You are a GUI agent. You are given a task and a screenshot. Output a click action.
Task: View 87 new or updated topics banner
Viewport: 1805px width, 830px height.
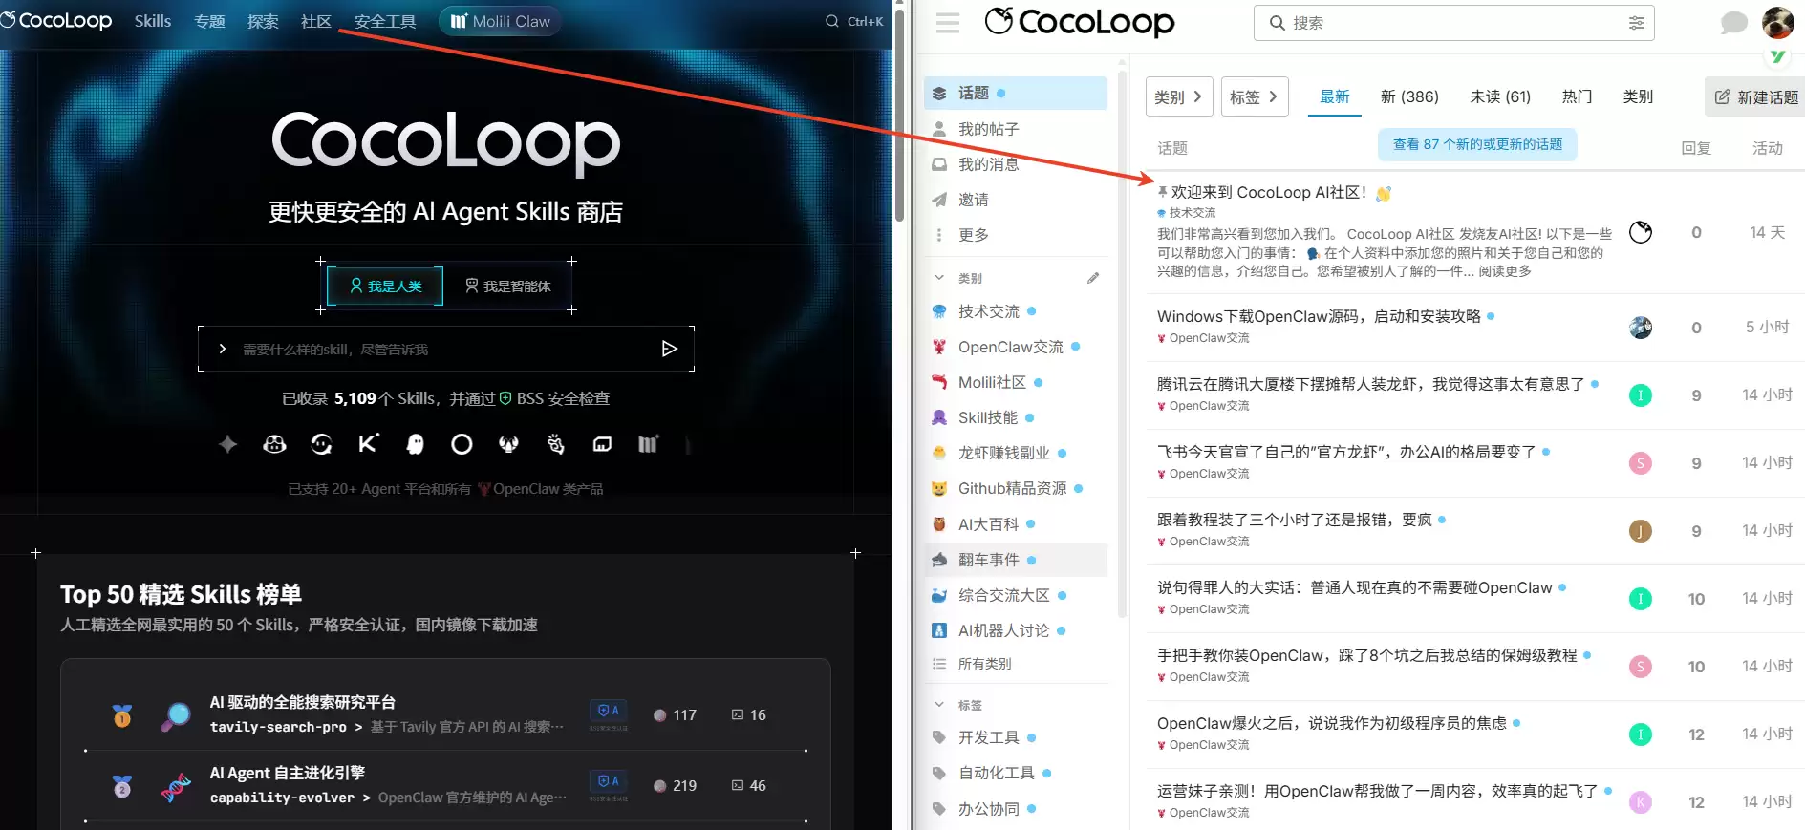coord(1477,144)
